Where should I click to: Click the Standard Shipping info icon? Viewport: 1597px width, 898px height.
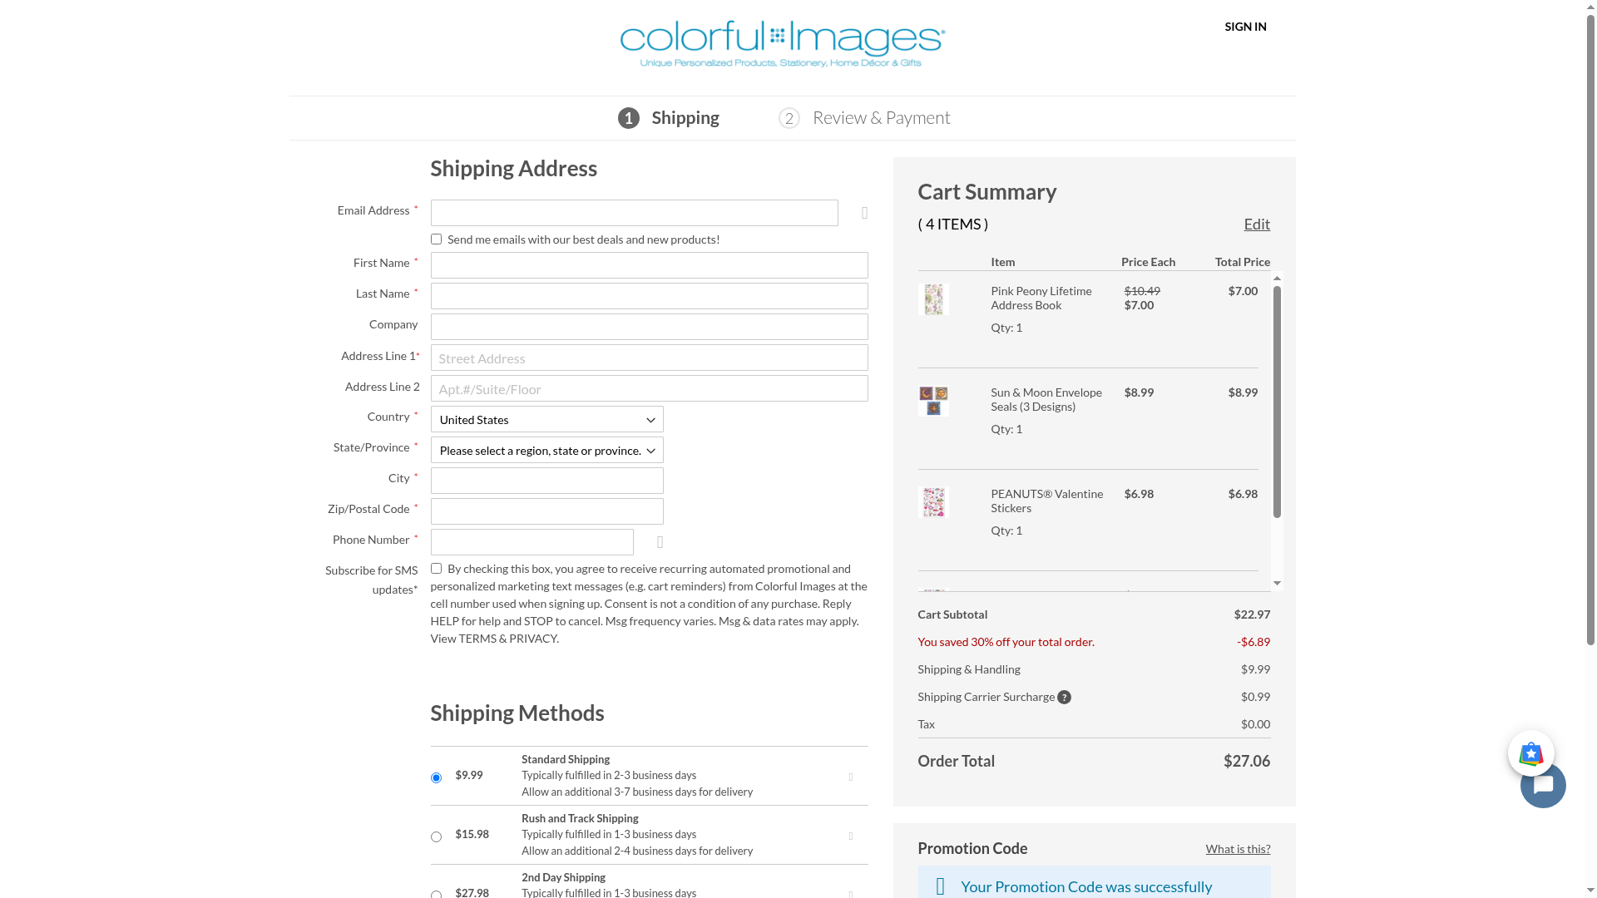pos(850,777)
